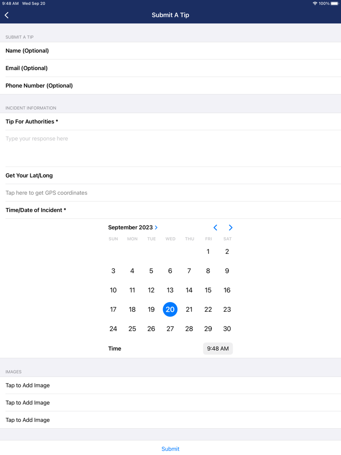Tap the Phone Number (Optional) field

point(170,86)
